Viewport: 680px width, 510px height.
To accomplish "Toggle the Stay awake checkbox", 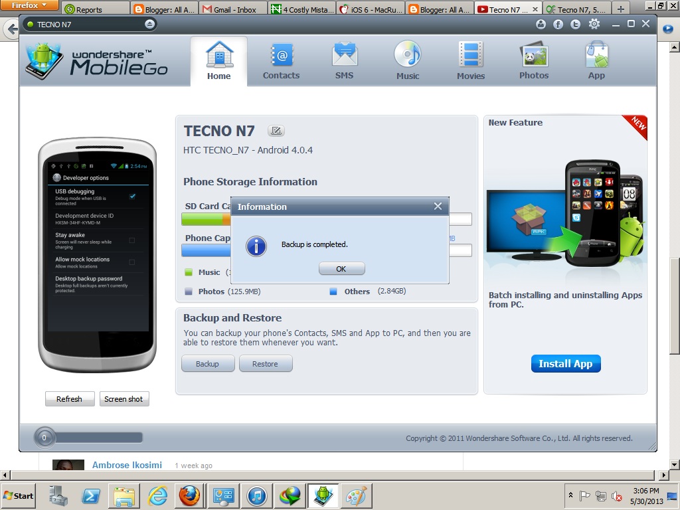I will [132, 240].
